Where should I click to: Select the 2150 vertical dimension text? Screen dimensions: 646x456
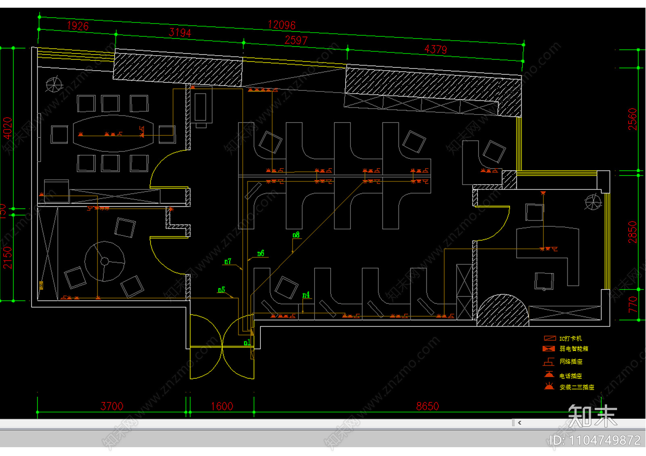pyautogui.click(x=8, y=258)
